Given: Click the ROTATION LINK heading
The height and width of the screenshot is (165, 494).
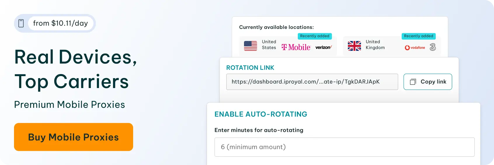Looking at the screenshot, I should pos(250,68).
